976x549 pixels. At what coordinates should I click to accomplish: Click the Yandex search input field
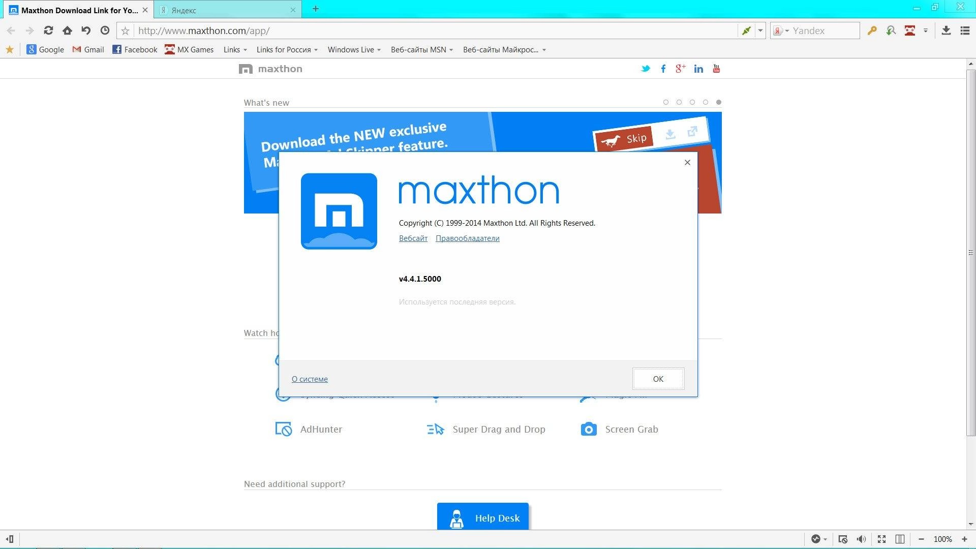(x=825, y=30)
